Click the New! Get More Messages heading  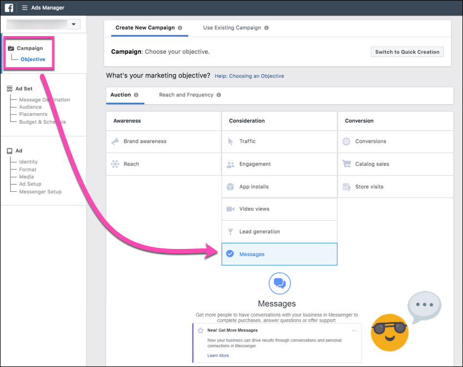coord(233,330)
